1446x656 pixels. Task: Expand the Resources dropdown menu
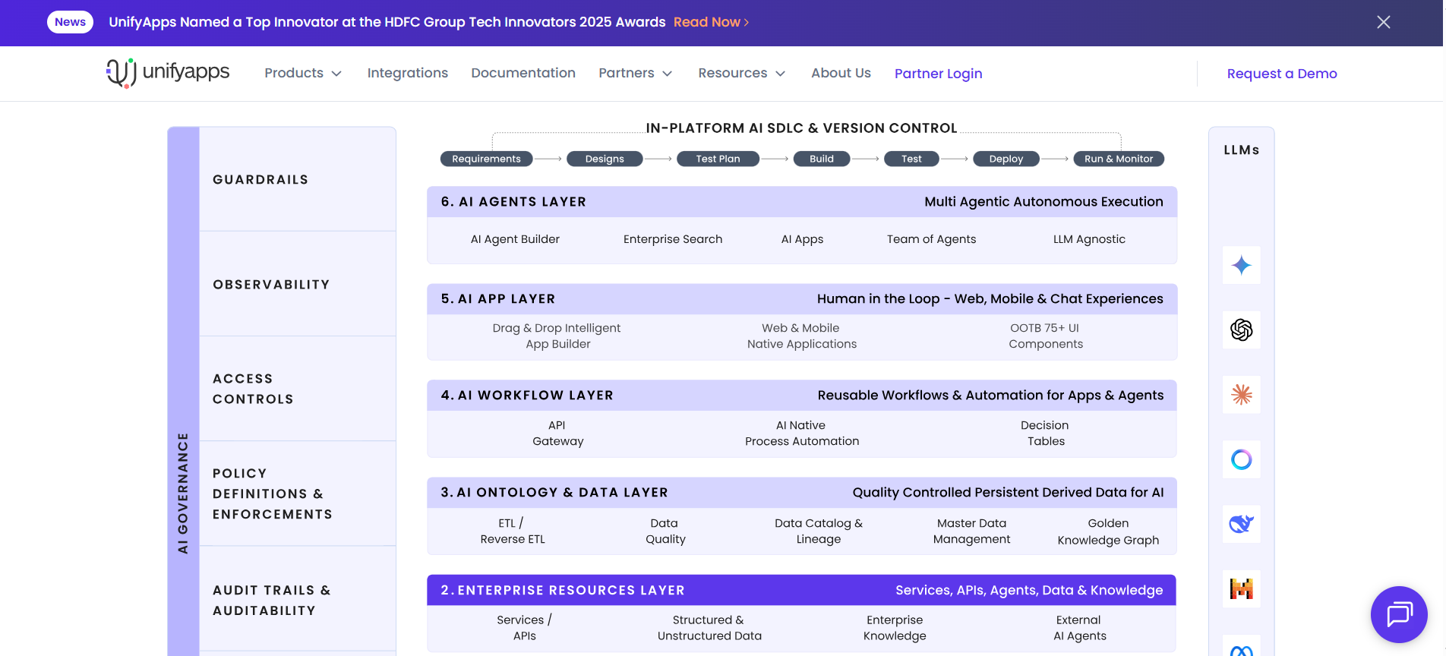741,73
